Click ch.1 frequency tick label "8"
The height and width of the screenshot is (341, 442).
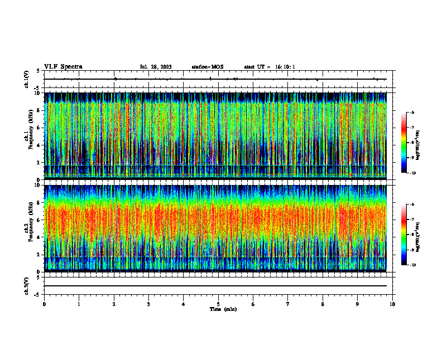tap(39, 110)
